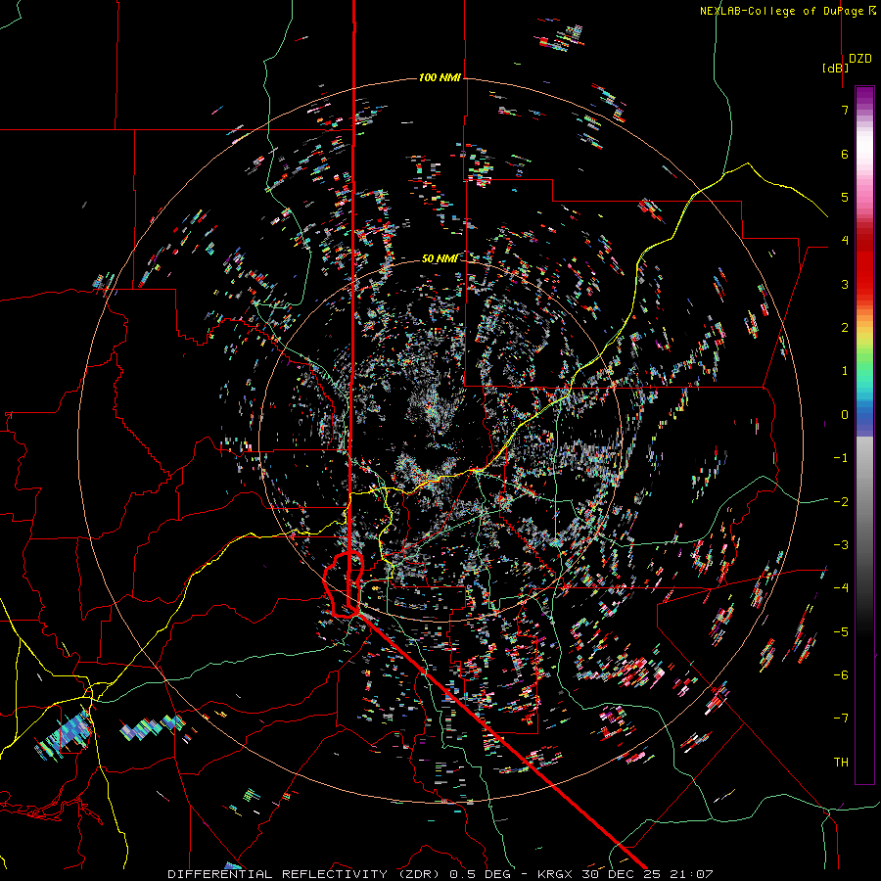Click the [dB] units label
The height and width of the screenshot is (881, 881).
(x=835, y=68)
